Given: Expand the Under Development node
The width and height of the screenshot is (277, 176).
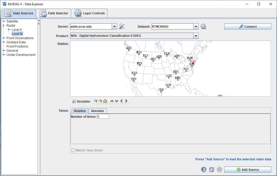Looking at the screenshot, I should click(x=4, y=55).
